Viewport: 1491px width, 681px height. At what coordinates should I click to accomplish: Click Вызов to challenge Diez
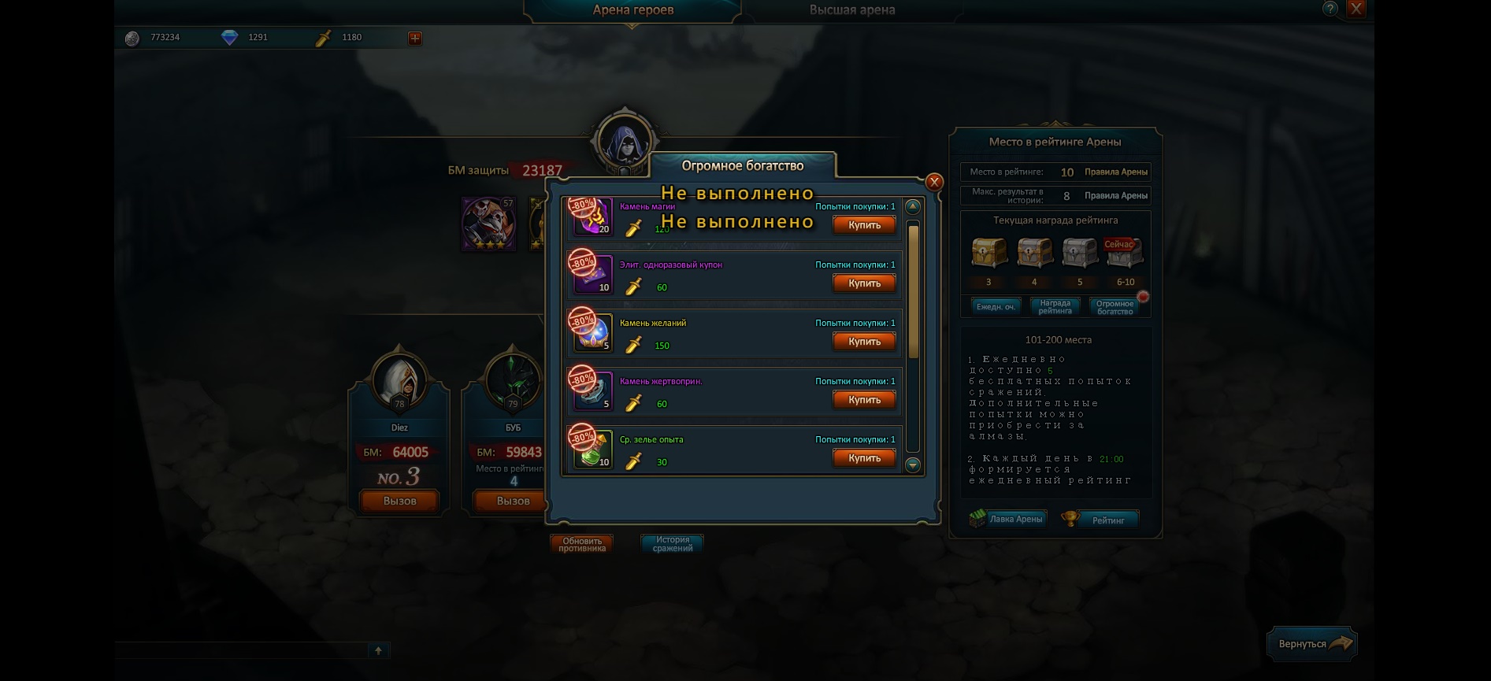399,501
